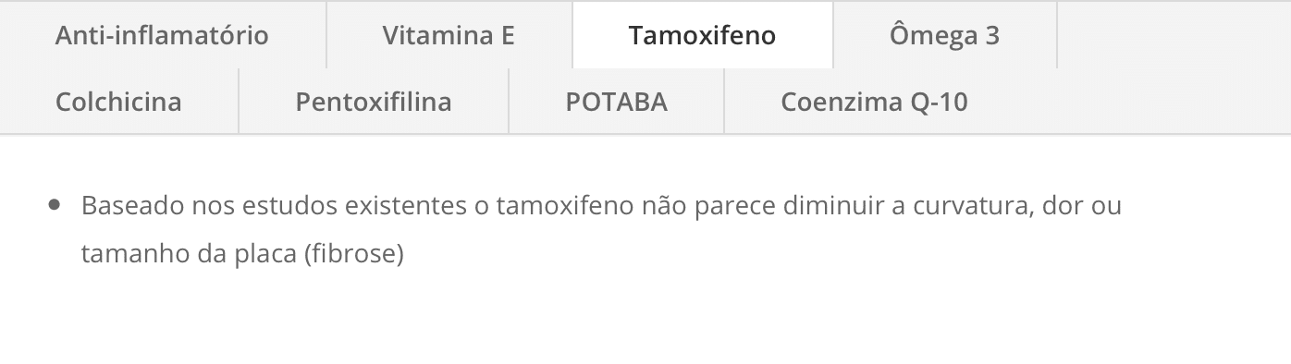Open the Anti-inflamatório tab
Screen dimensions: 1291x364
click(162, 35)
